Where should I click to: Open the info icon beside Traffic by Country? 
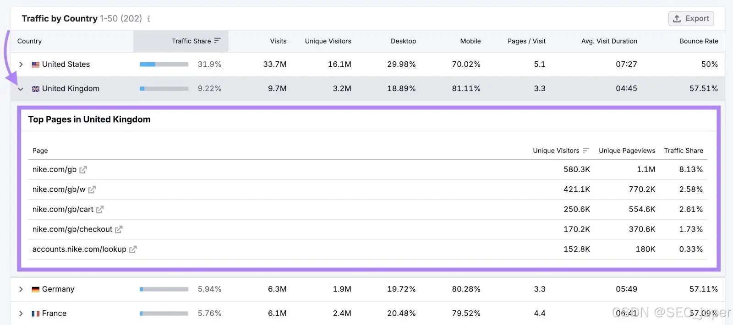point(148,19)
